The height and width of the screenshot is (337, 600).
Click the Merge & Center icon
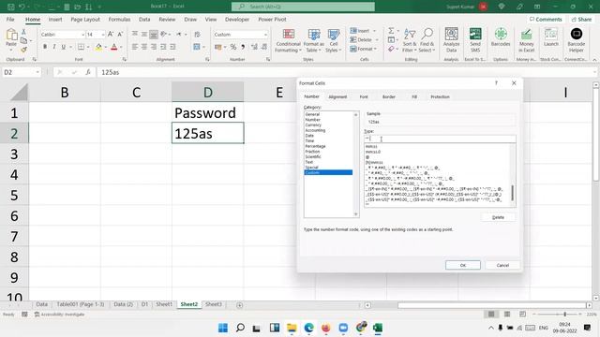click(x=197, y=47)
